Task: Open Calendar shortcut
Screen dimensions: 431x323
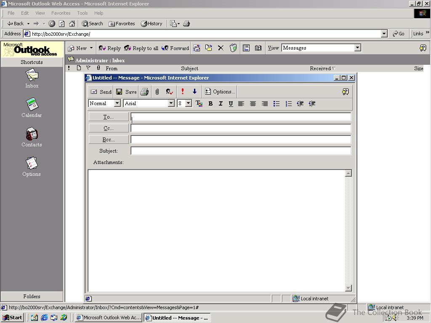Action: tap(32, 108)
